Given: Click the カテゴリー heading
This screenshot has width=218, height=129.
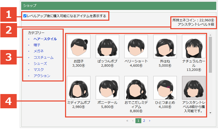Looking at the screenshot, I should pyautogui.click(x=36, y=33).
